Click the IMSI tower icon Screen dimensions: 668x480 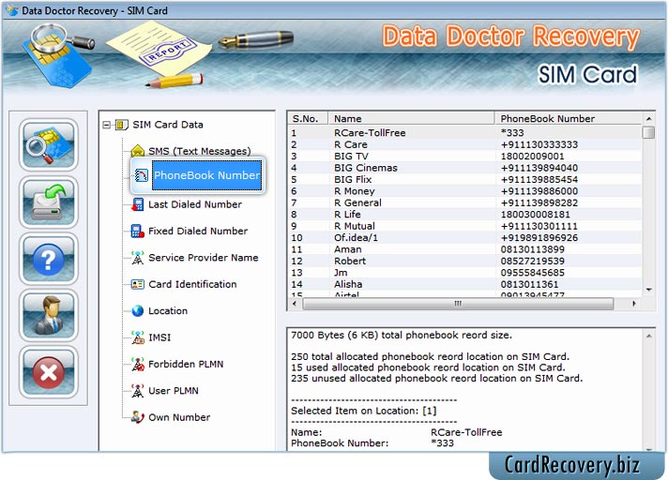[x=138, y=337]
